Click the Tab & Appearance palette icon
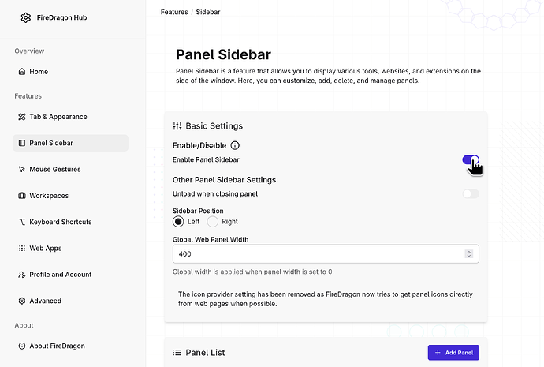The height and width of the screenshot is (367, 544). [x=22, y=117]
